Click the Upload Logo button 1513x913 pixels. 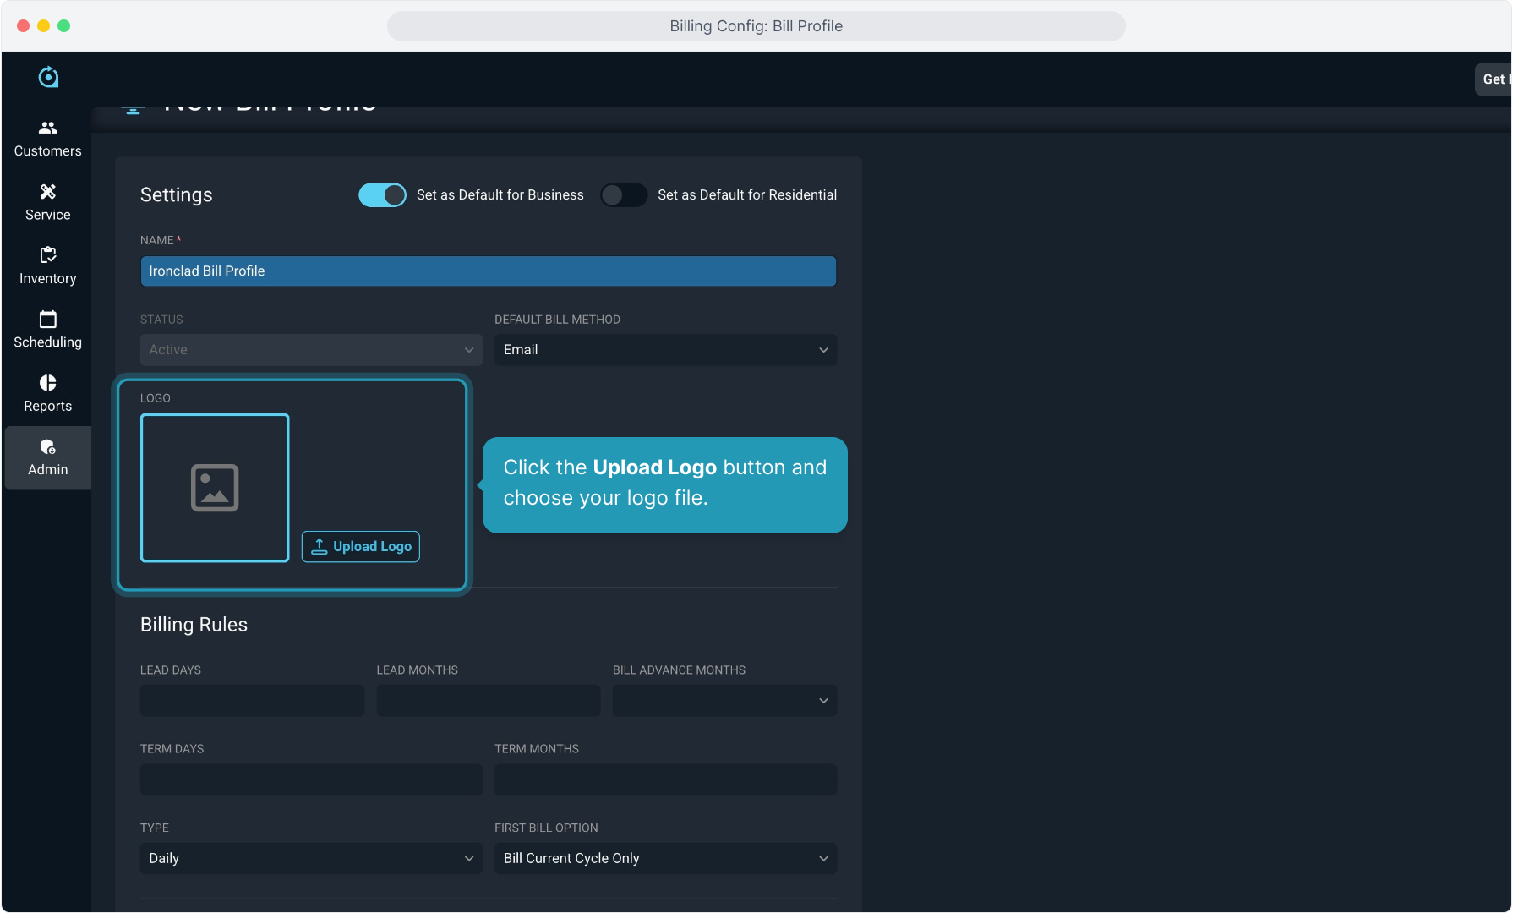click(x=361, y=547)
